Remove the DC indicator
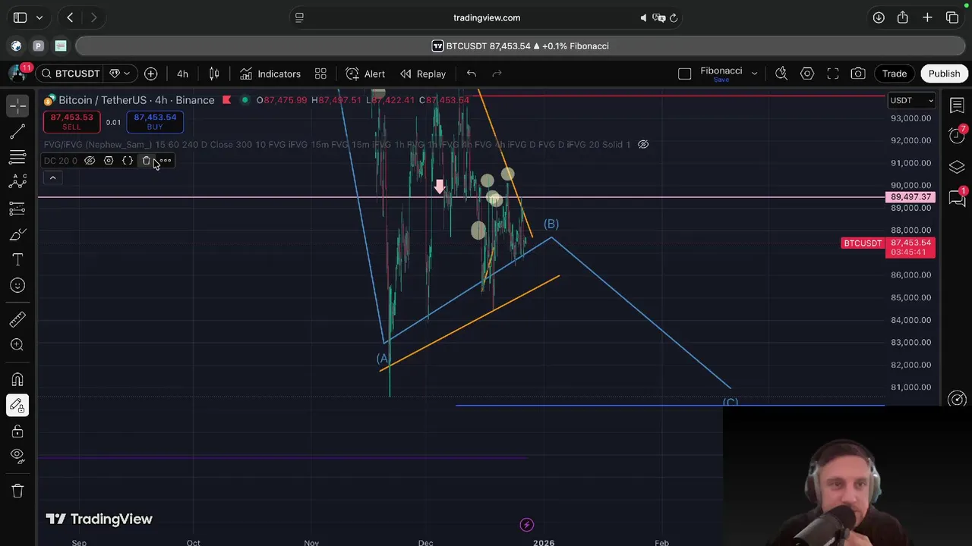Image resolution: width=972 pixels, height=546 pixels. [147, 161]
